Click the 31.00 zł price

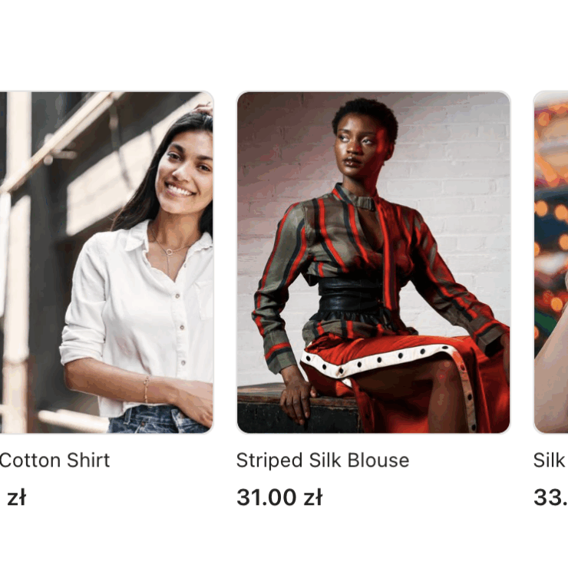(279, 497)
